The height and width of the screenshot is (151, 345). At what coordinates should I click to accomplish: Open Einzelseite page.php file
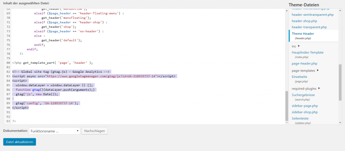tap(299, 77)
